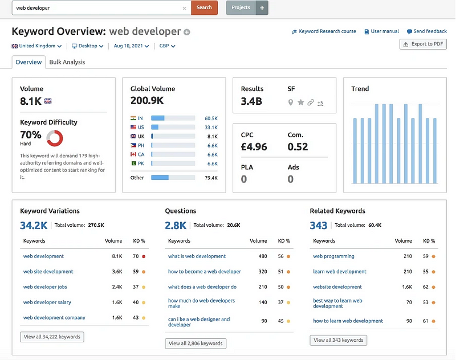This screenshot has width=456, height=360.
Task: Switch to the Overview tab
Action: point(28,62)
